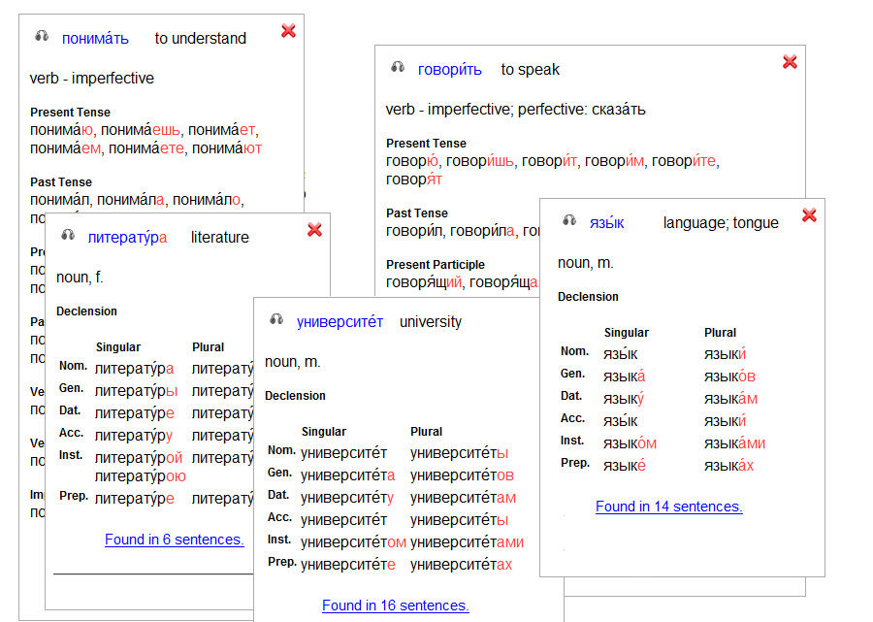Viewport: 873px width, 622px height.
Task: Click 'Present Tense' heading in говорить card
Action: (427, 143)
